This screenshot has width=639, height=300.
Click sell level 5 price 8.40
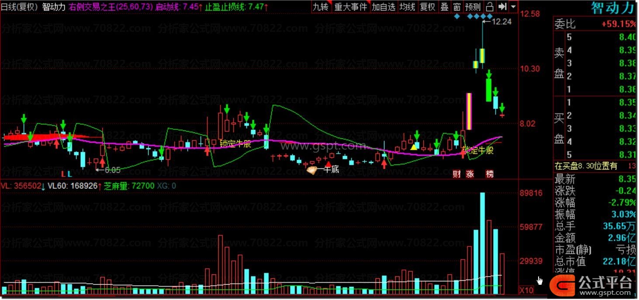pyautogui.click(x=627, y=37)
